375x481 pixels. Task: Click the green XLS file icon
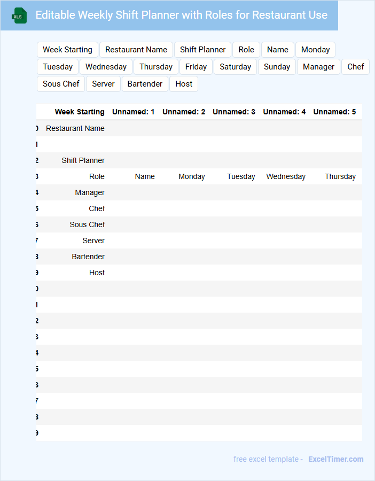point(19,15)
